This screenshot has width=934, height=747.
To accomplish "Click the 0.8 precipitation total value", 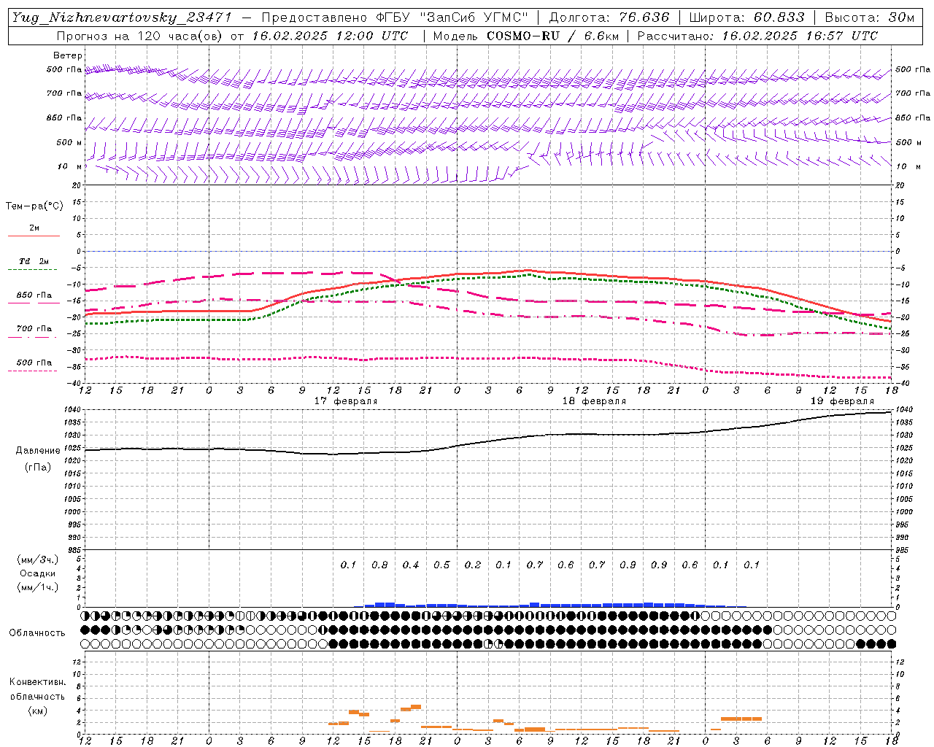I will point(379,565).
